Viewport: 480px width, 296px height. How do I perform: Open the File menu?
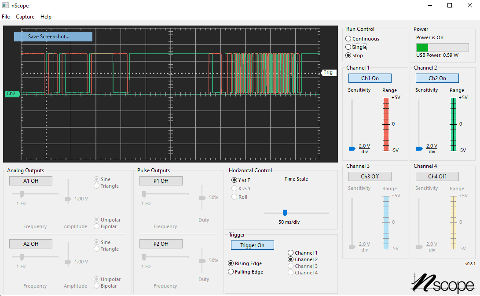(6, 17)
